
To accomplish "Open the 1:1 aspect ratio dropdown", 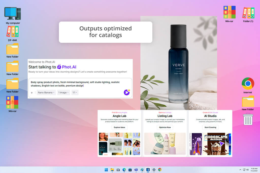I will point(75,92).
